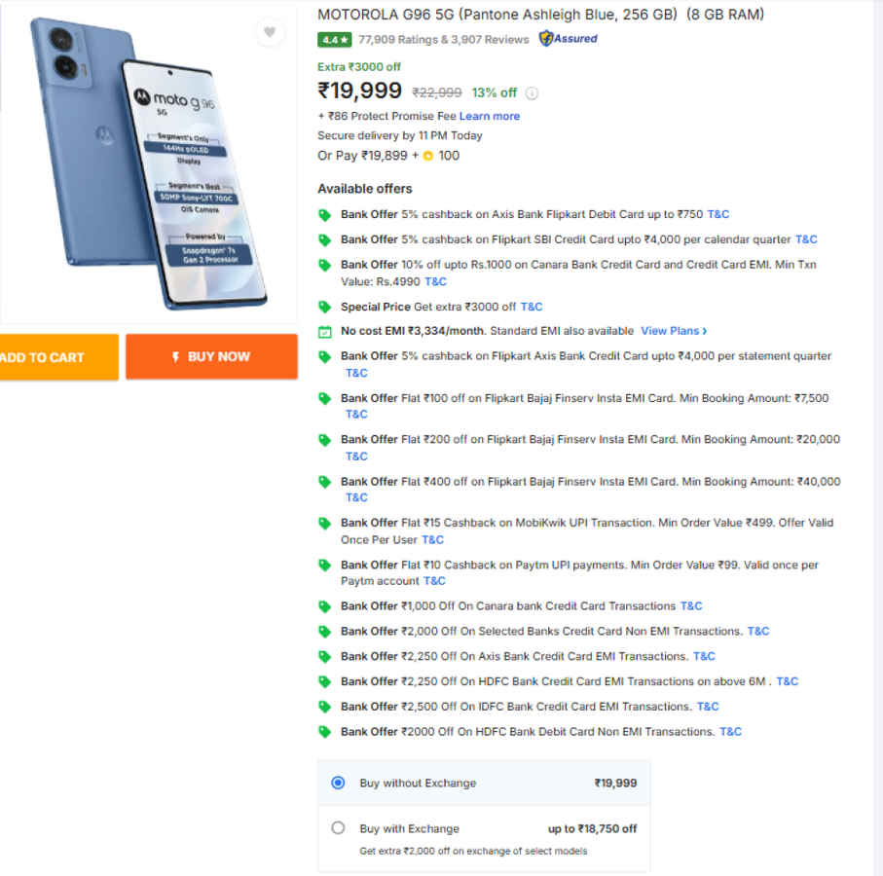Viewport: 883px width, 876px height.
Task: Click the wishlist heart icon
Action: tap(270, 32)
